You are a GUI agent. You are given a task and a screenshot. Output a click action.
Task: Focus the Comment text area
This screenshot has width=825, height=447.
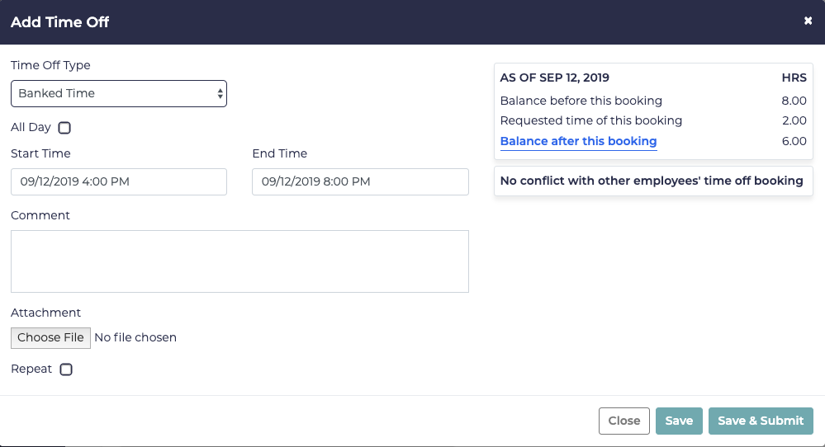pyautogui.click(x=239, y=261)
